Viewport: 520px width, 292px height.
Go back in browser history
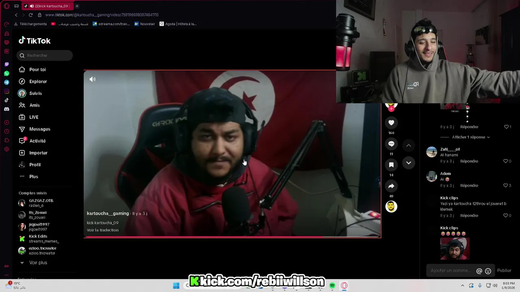click(16, 15)
